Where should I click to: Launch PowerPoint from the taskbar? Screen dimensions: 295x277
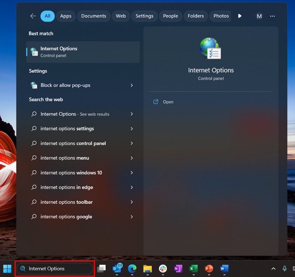click(x=209, y=268)
